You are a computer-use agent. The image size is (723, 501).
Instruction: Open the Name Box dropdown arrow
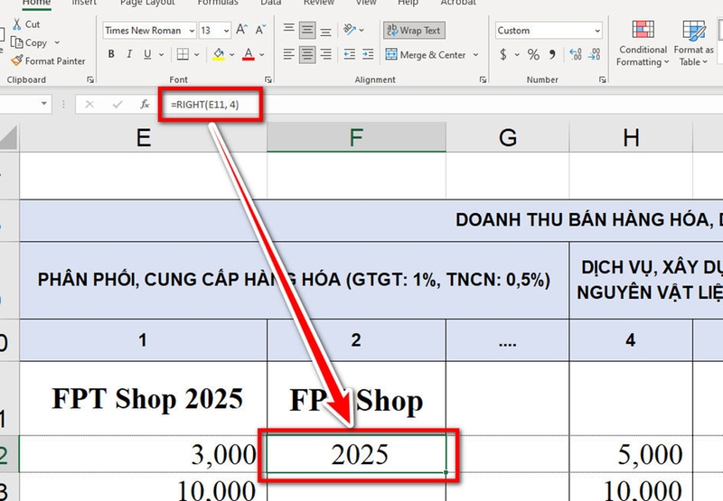pos(43,103)
